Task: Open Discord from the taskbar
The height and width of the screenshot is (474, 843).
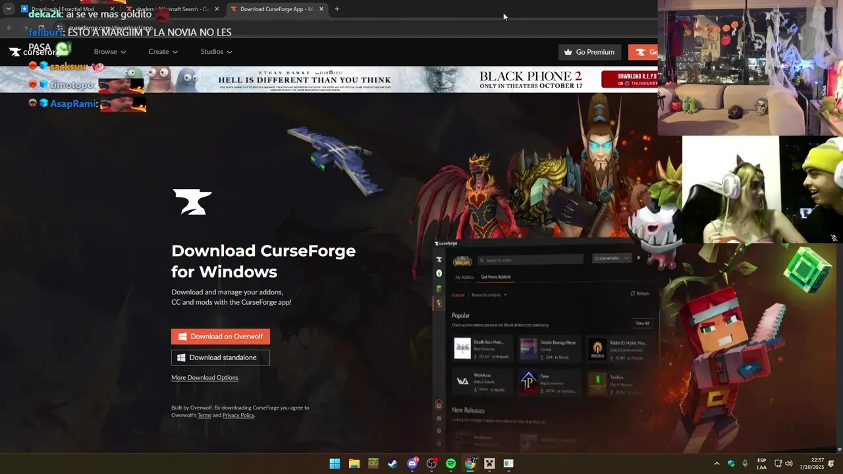Action: (x=412, y=463)
